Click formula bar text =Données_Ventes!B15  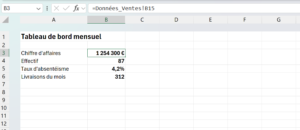tap(123, 9)
